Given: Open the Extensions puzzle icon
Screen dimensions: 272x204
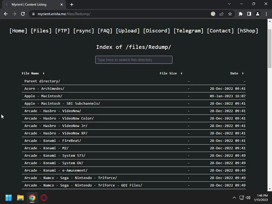Looking at the screenshot, I should tap(241, 14).
